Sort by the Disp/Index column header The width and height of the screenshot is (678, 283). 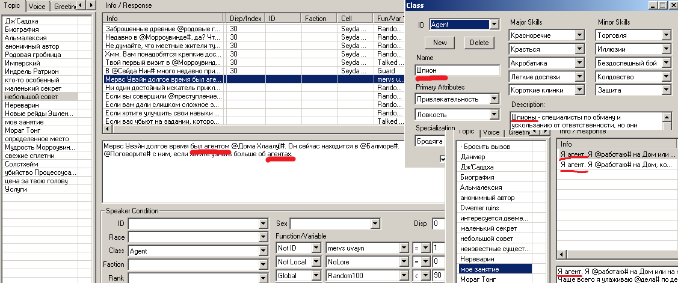pyautogui.click(x=245, y=19)
